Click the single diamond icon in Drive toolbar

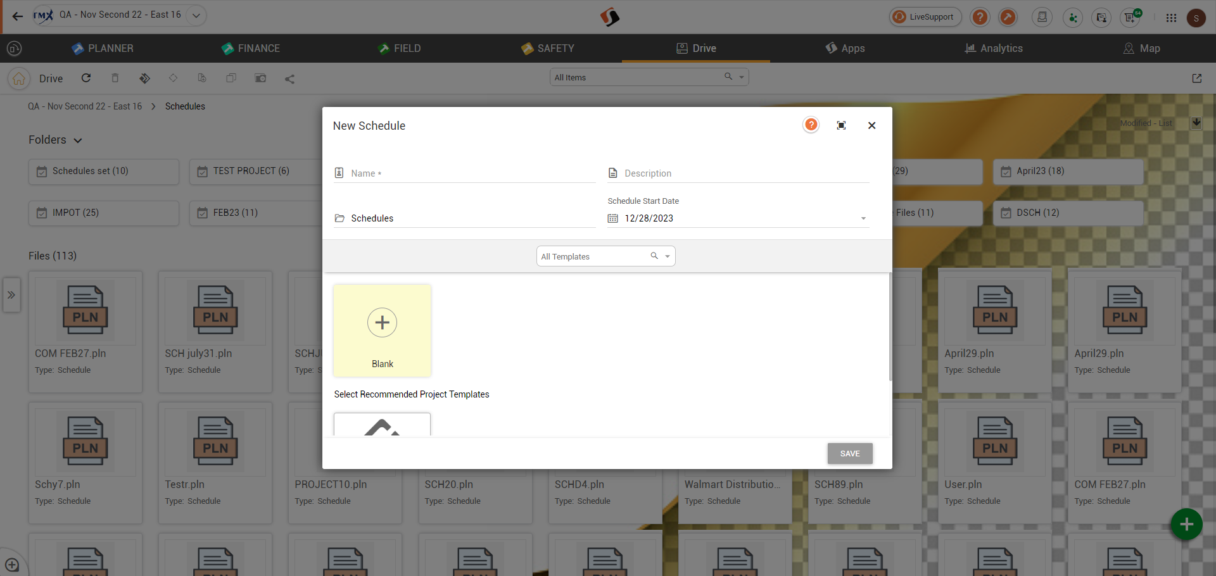[x=173, y=78]
